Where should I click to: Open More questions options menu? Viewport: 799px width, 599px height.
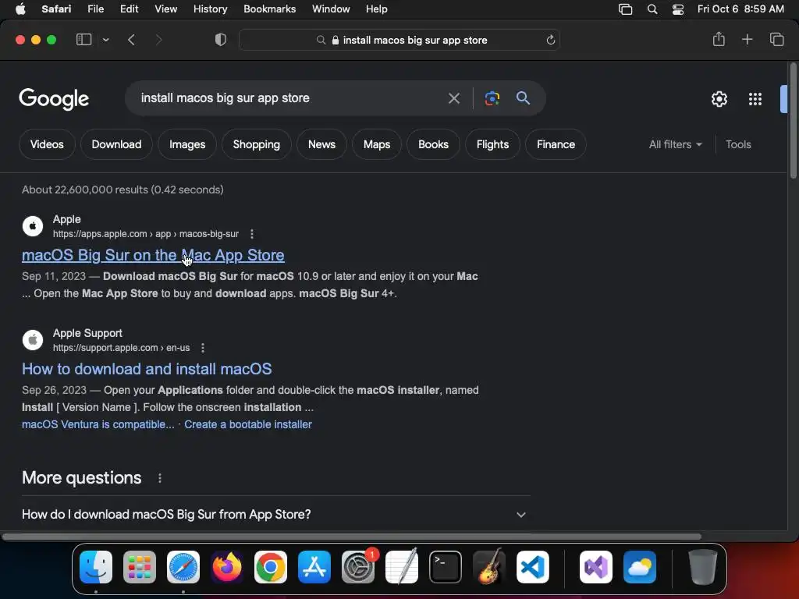click(160, 478)
